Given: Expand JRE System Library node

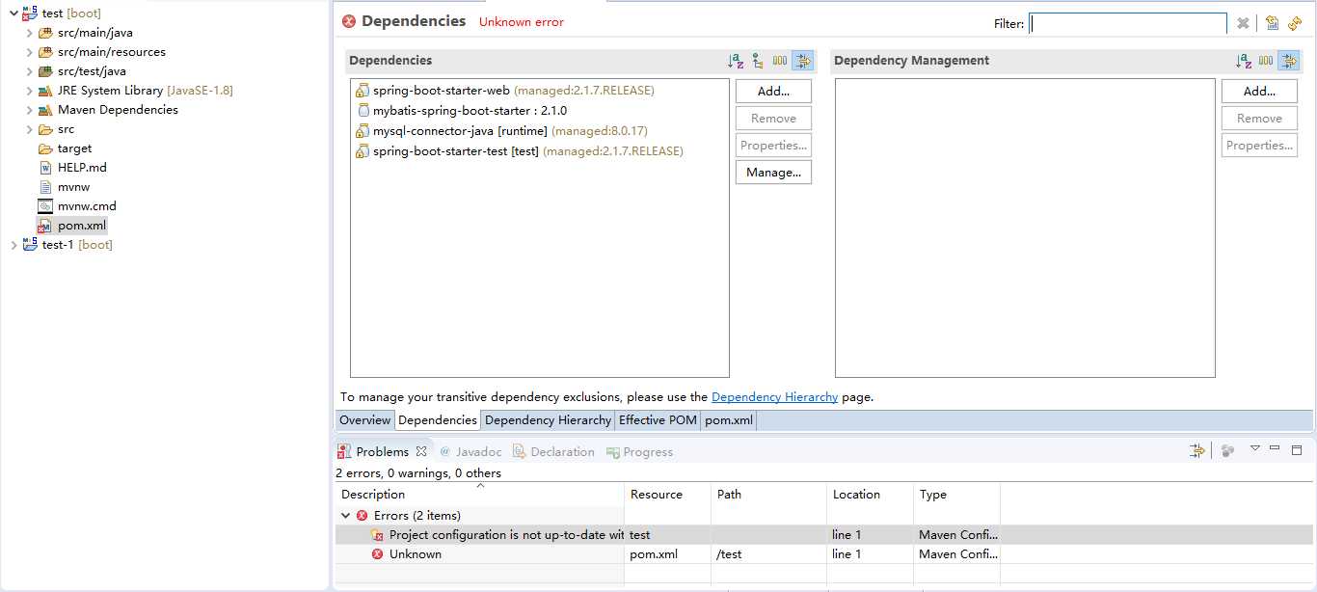Looking at the screenshot, I should [29, 91].
